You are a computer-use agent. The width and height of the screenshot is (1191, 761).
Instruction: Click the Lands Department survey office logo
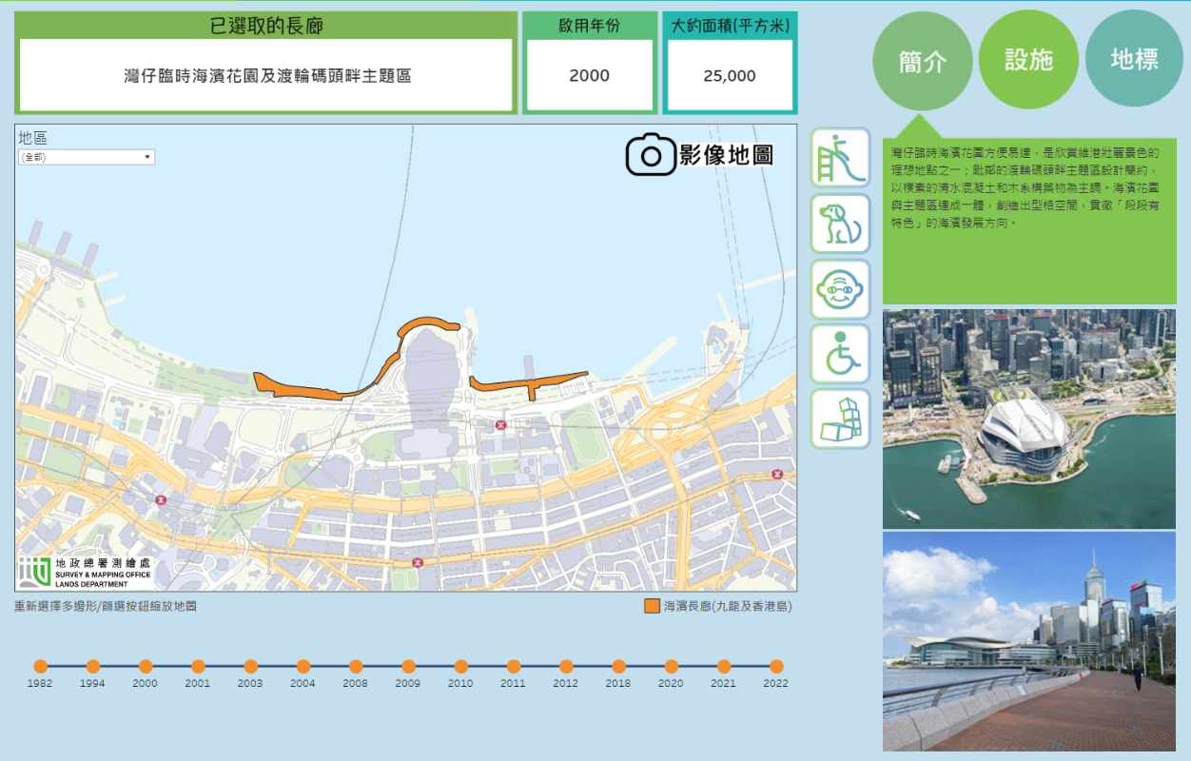point(84,571)
